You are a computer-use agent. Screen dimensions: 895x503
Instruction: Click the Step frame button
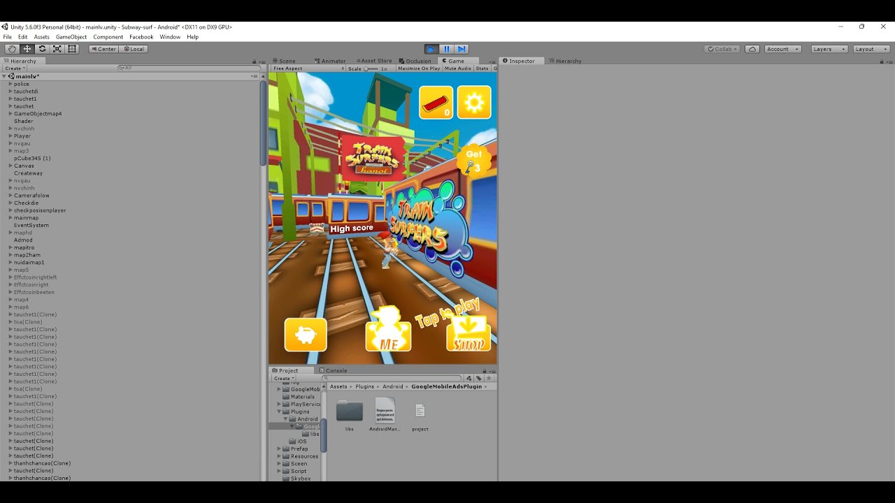click(461, 49)
